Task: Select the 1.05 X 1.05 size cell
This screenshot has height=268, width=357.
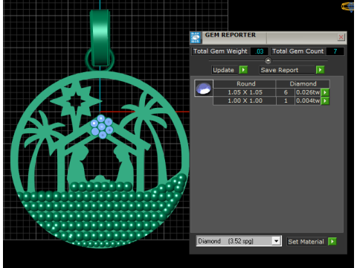Action: [x=245, y=92]
